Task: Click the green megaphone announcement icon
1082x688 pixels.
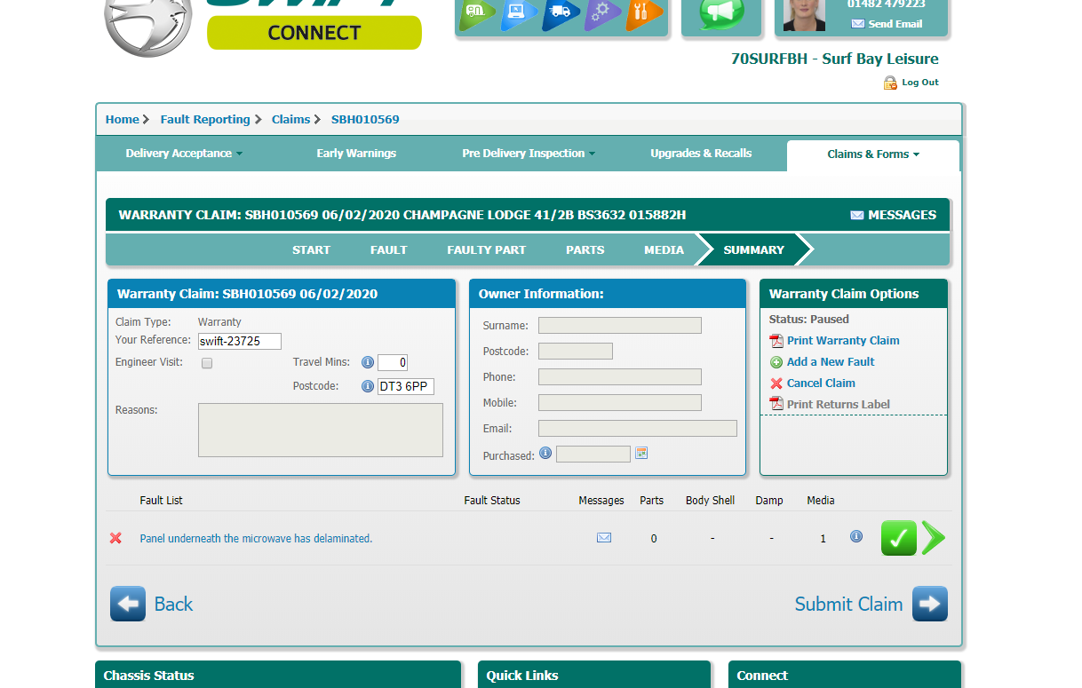Action: (720, 12)
